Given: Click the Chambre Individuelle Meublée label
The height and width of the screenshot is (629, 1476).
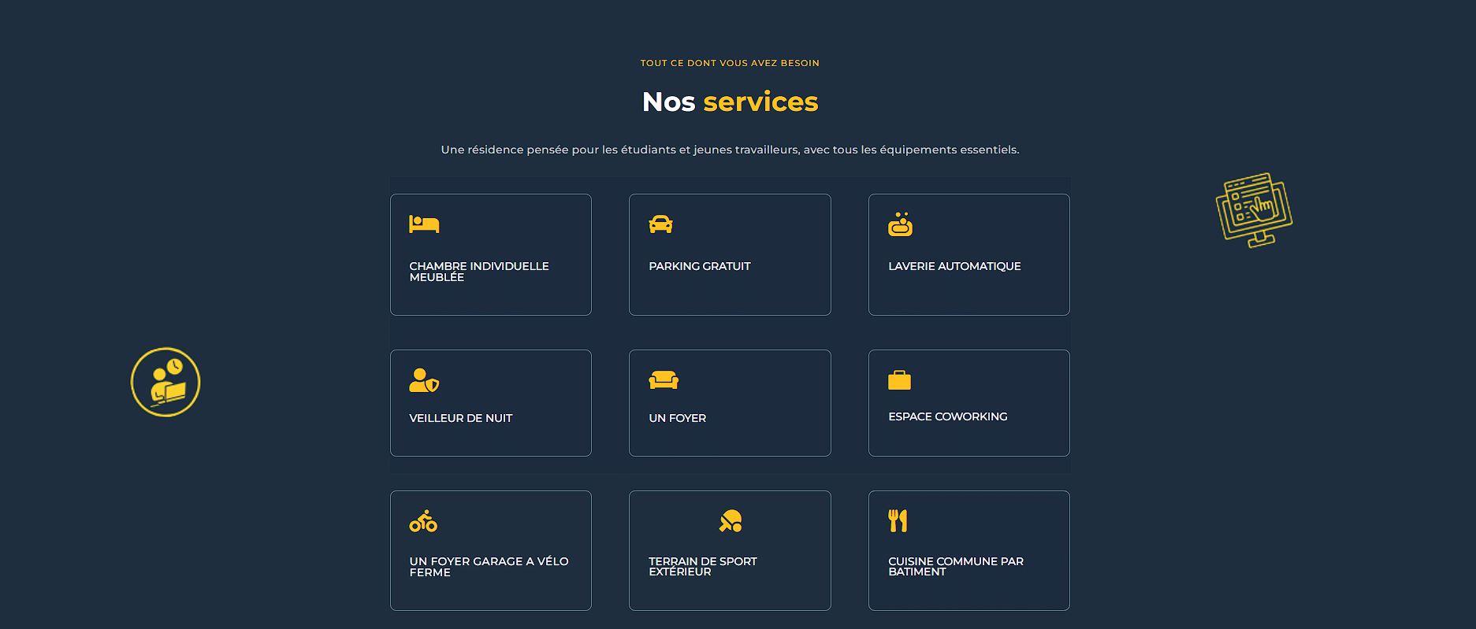Looking at the screenshot, I should click(x=478, y=272).
